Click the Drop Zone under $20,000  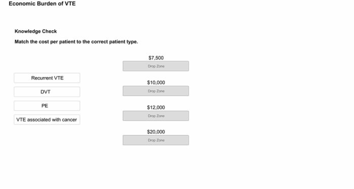[156, 140]
